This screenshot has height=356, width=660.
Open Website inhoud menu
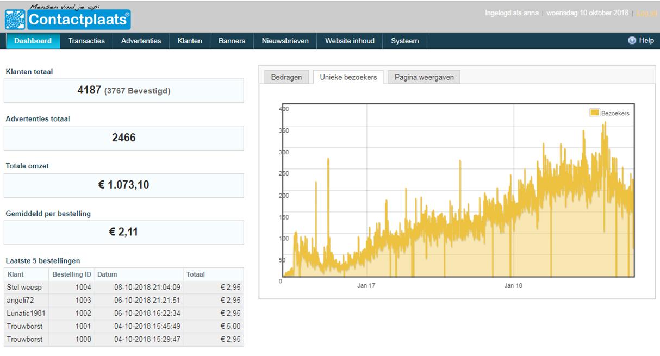[350, 41]
